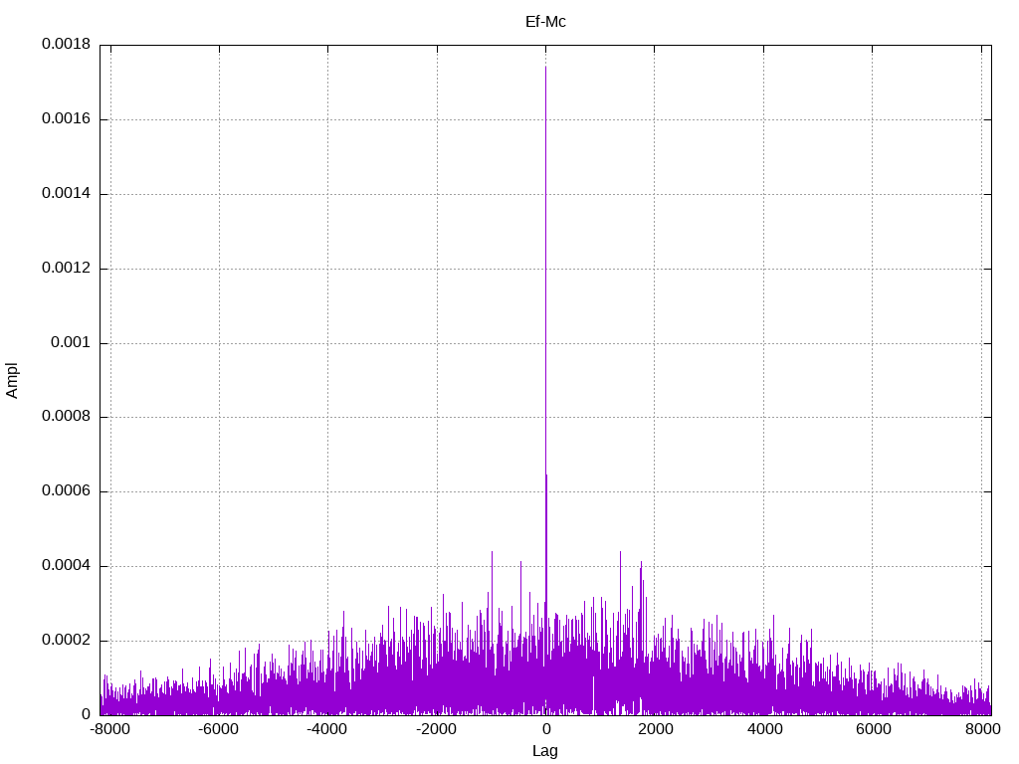Click the -4000 x-axis tick label

point(327,730)
